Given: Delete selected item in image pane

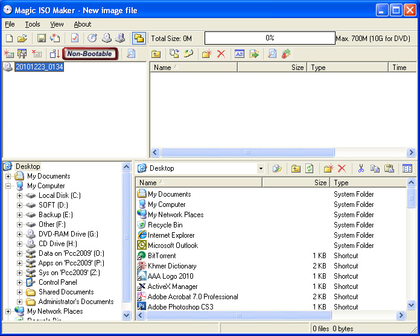Looking at the screenshot, I should [221, 54].
